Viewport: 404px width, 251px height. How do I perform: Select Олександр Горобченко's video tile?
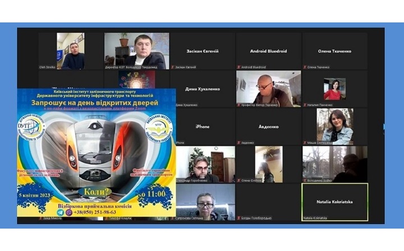pyautogui.click(x=205, y=164)
